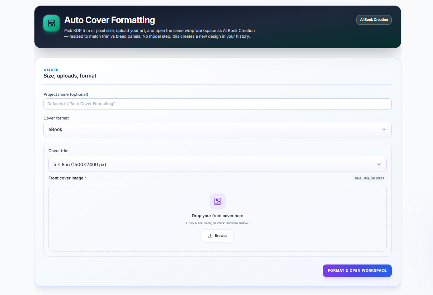Click the 'Auto Cover Formatting' page title
This screenshot has width=433, height=295.
pos(110,20)
